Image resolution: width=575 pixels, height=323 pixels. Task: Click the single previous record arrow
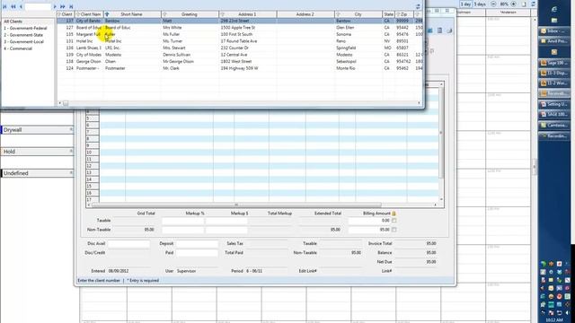(x=21, y=6)
